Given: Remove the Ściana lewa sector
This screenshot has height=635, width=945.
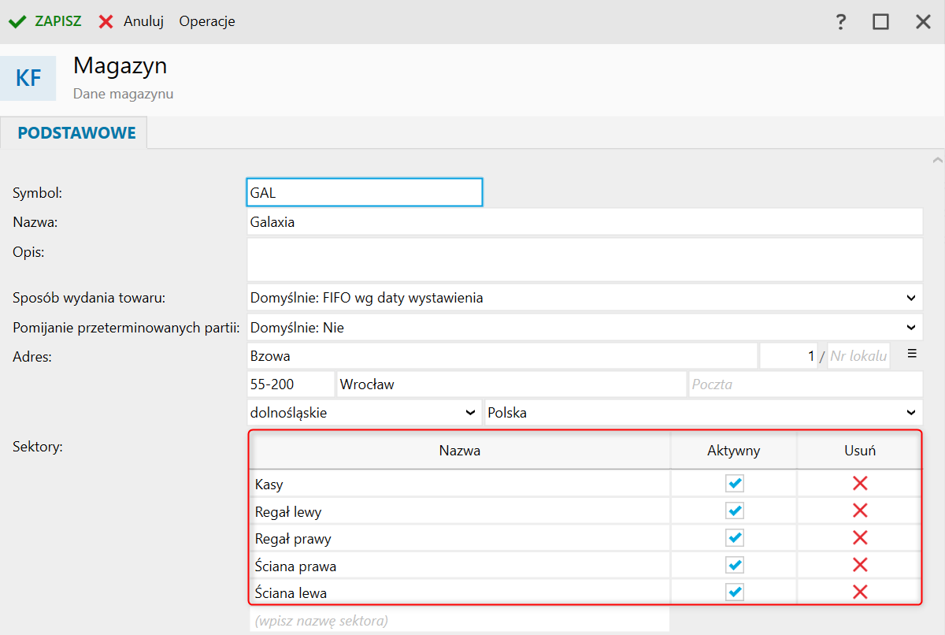Looking at the screenshot, I should (860, 592).
